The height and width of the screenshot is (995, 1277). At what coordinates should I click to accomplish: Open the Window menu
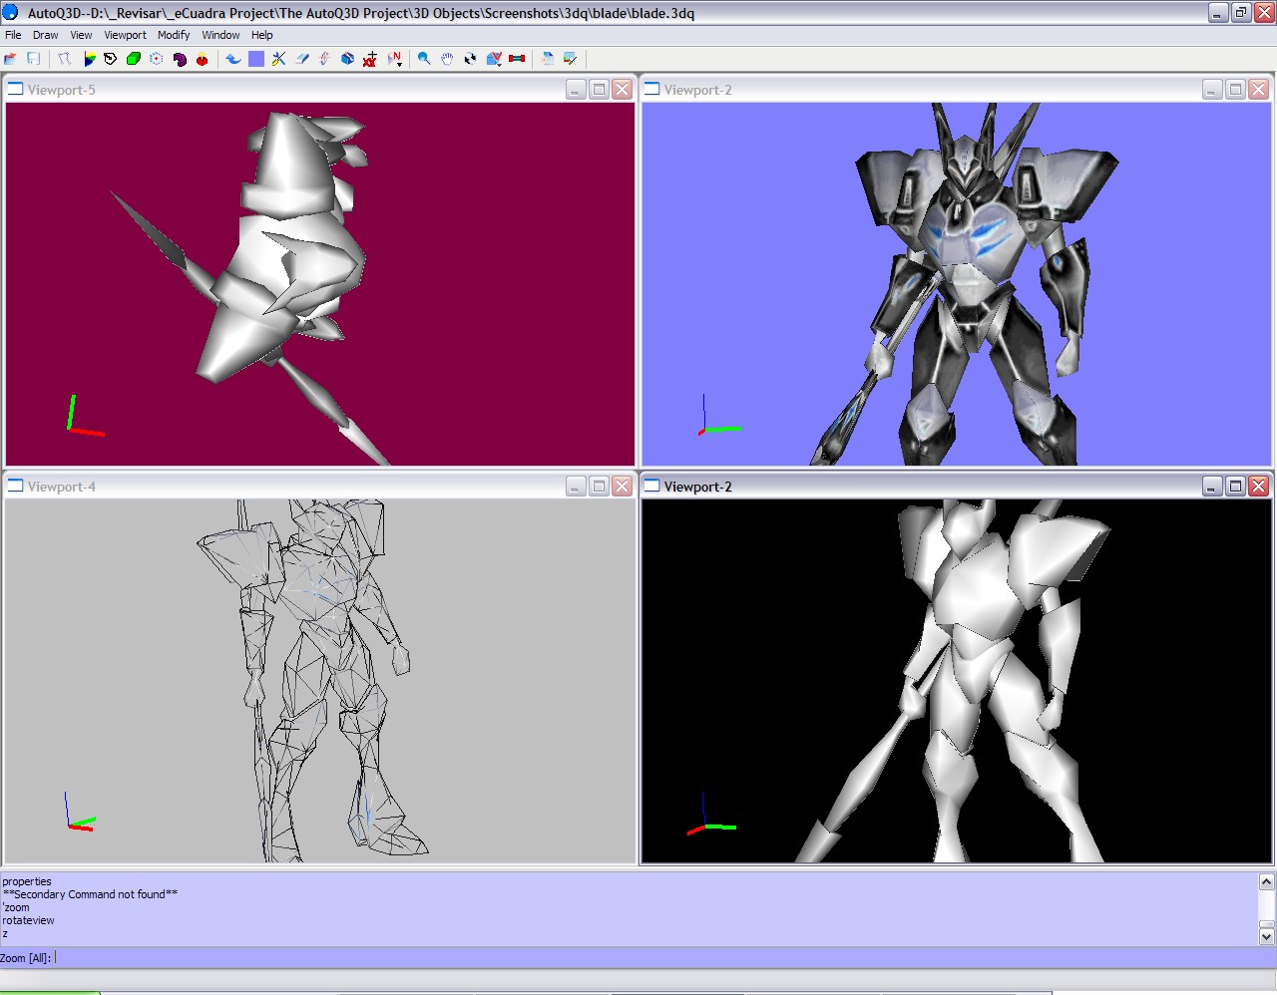click(x=220, y=35)
